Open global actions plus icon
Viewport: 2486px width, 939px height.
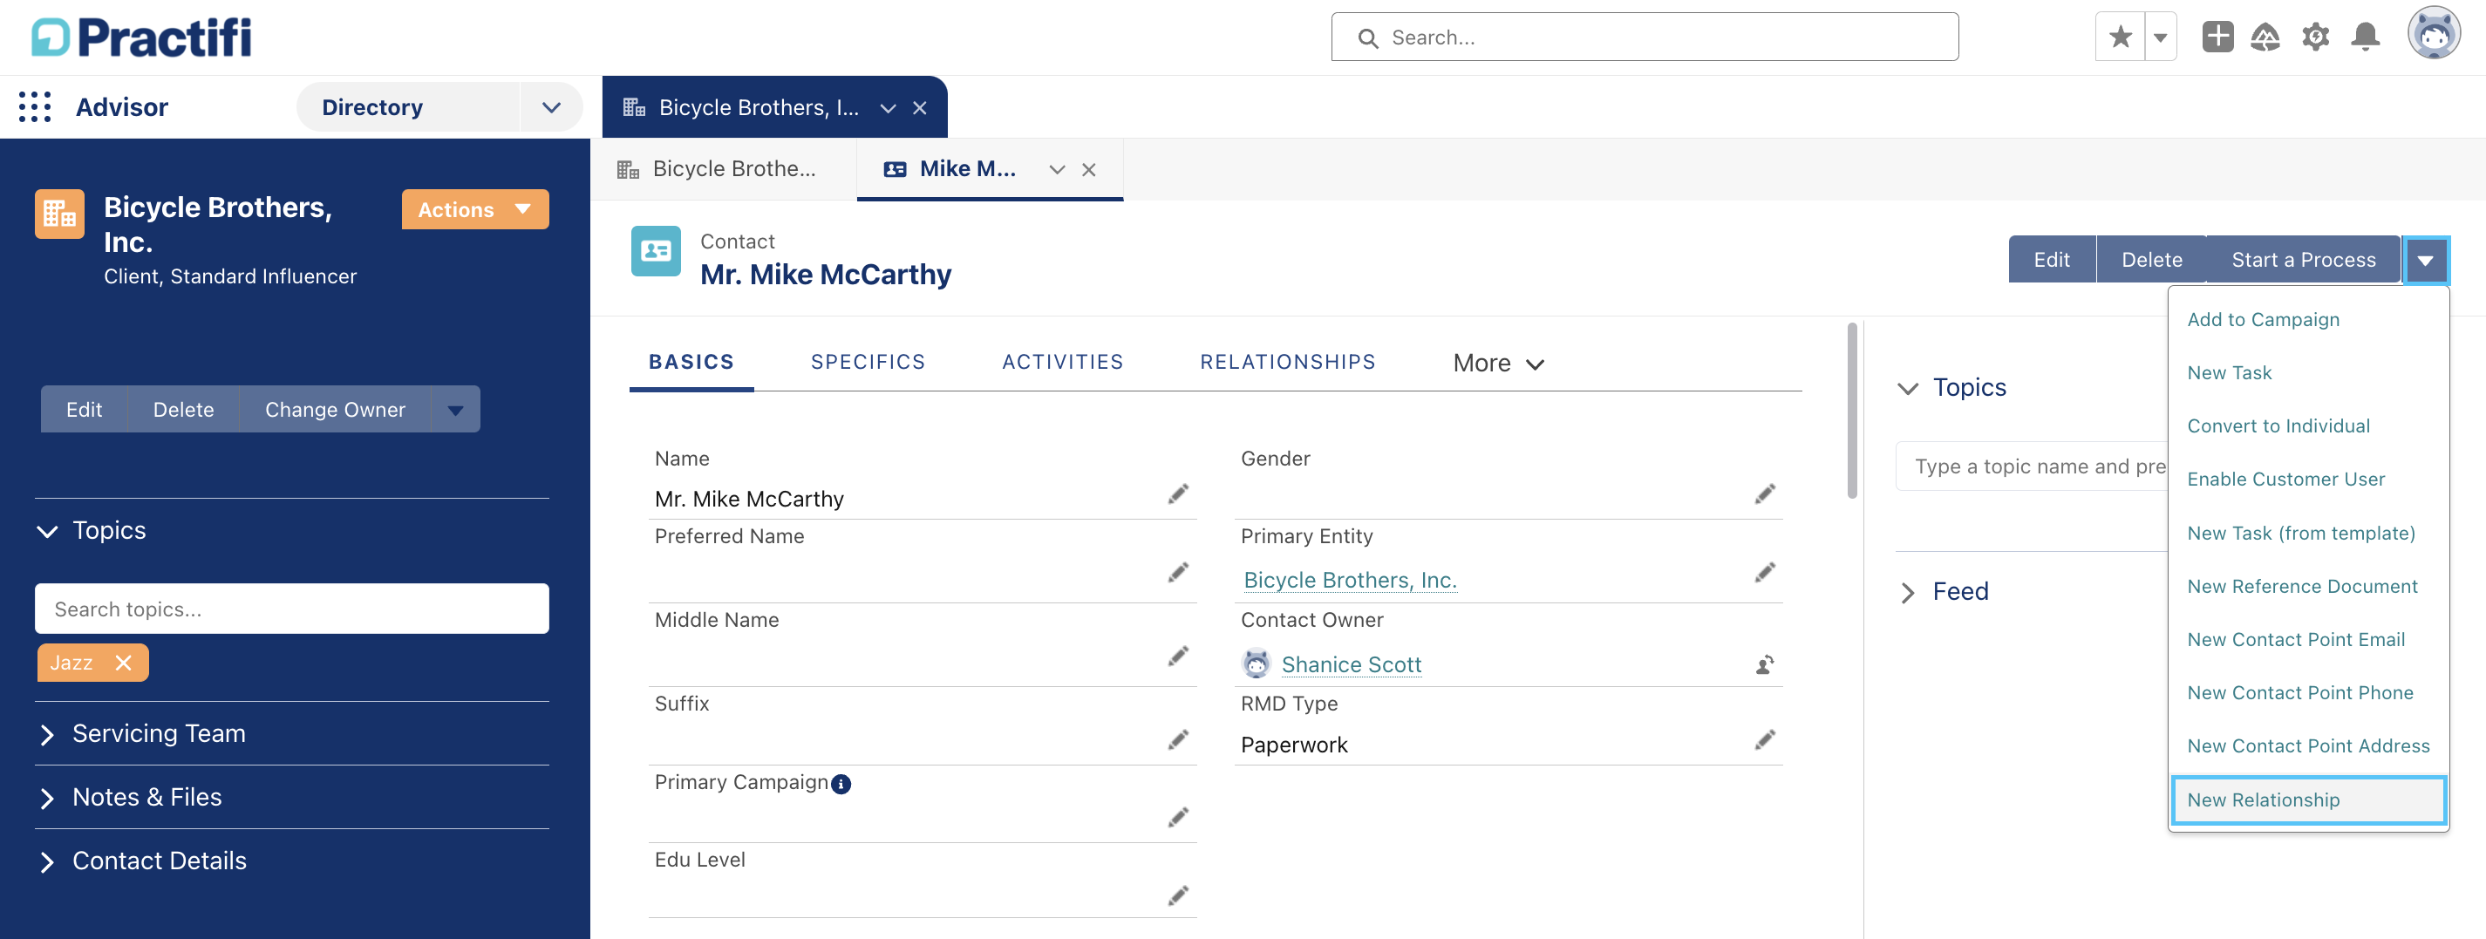[2217, 37]
